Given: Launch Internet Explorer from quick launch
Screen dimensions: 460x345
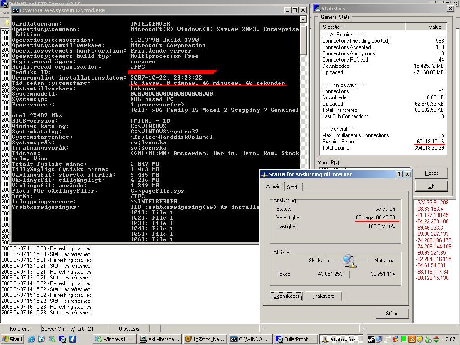Looking at the screenshot, I should tap(31, 339).
